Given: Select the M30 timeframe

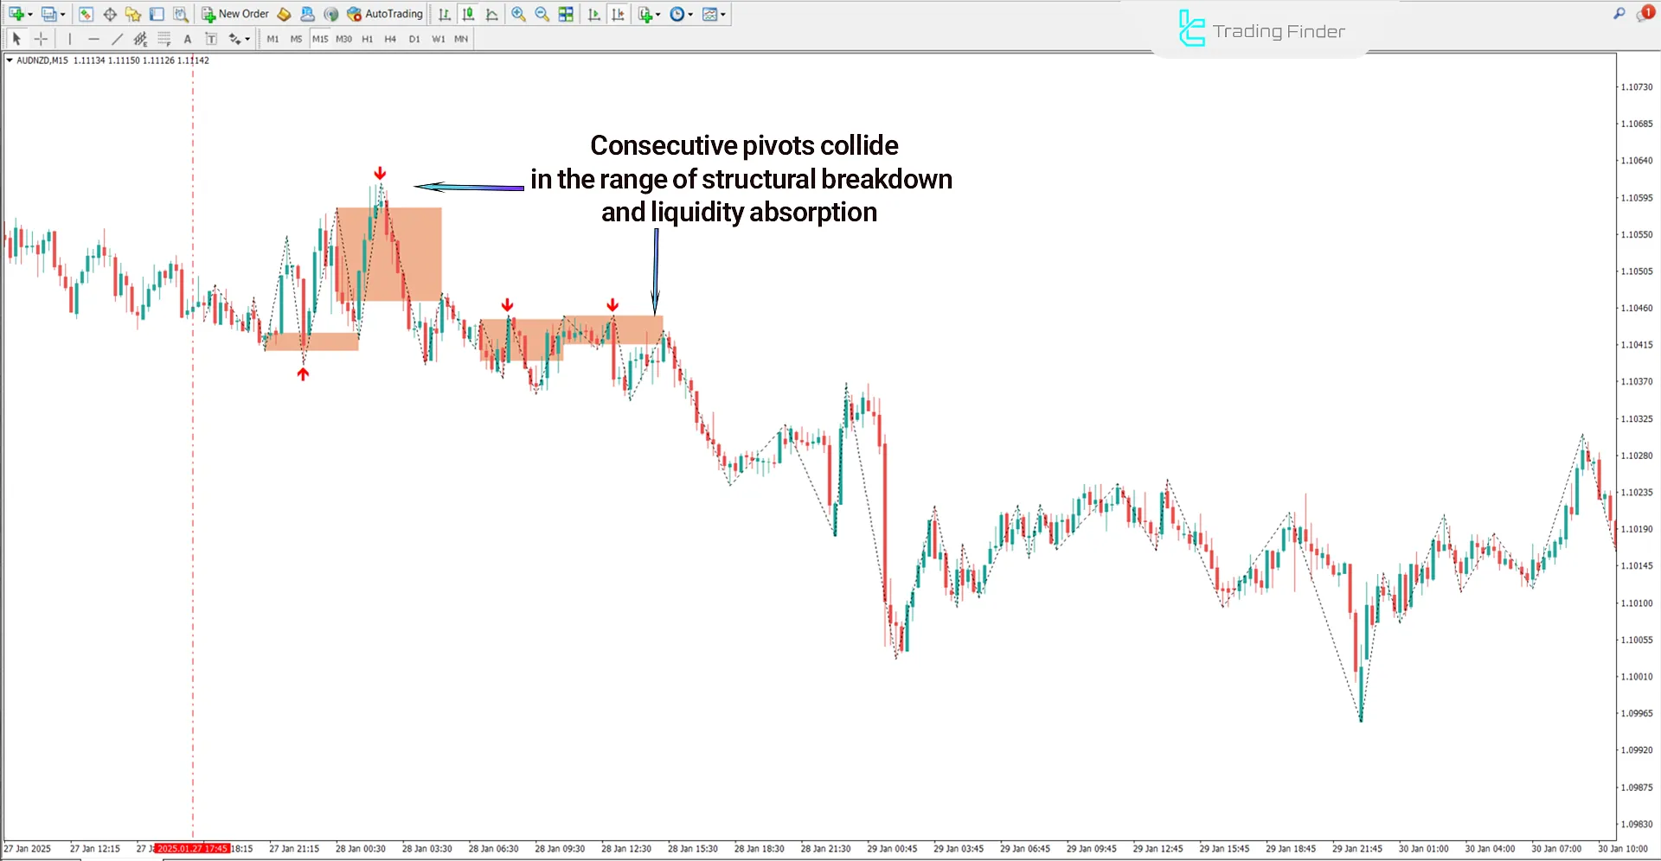Looking at the screenshot, I should 343,38.
